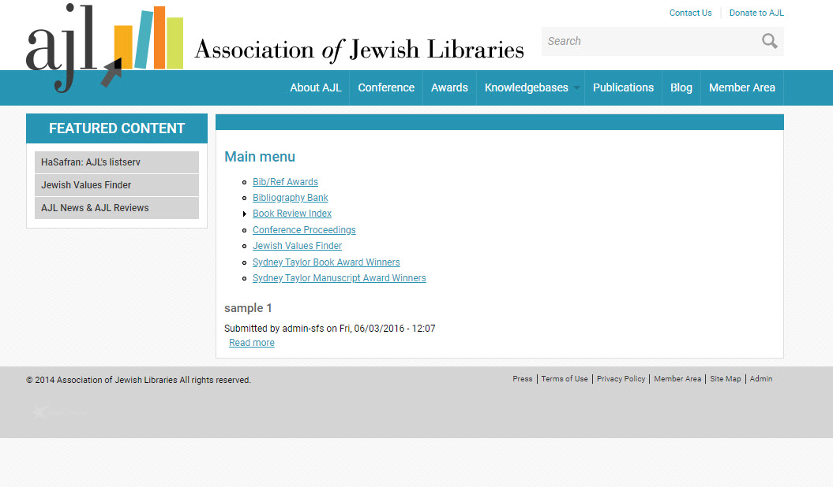Screen dimensions: 833x487
Task: Click the AJL logo in the header
Action: pyautogui.click(x=105, y=48)
